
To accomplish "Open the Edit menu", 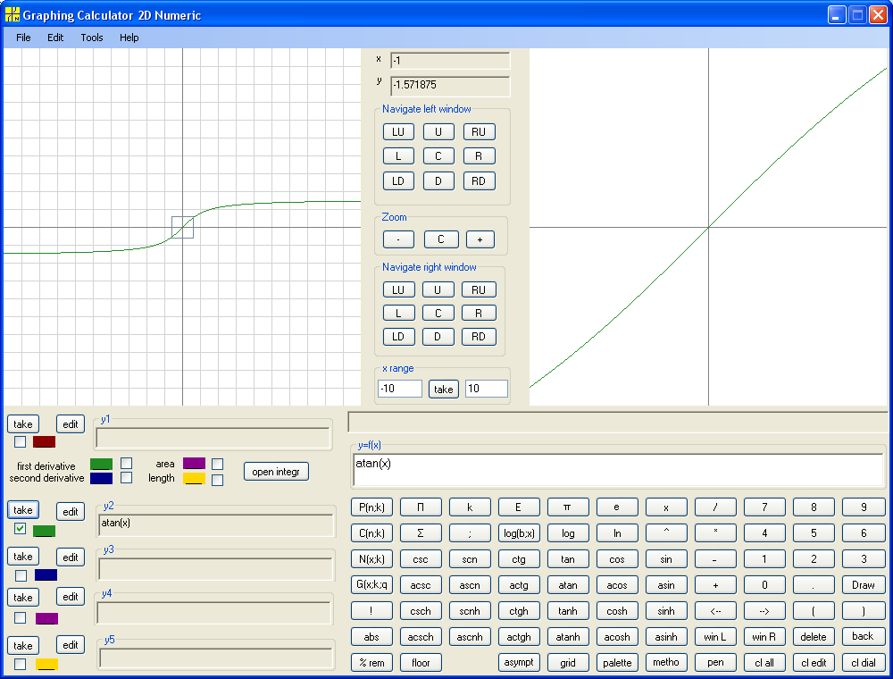I will click(x=55, y=38).
